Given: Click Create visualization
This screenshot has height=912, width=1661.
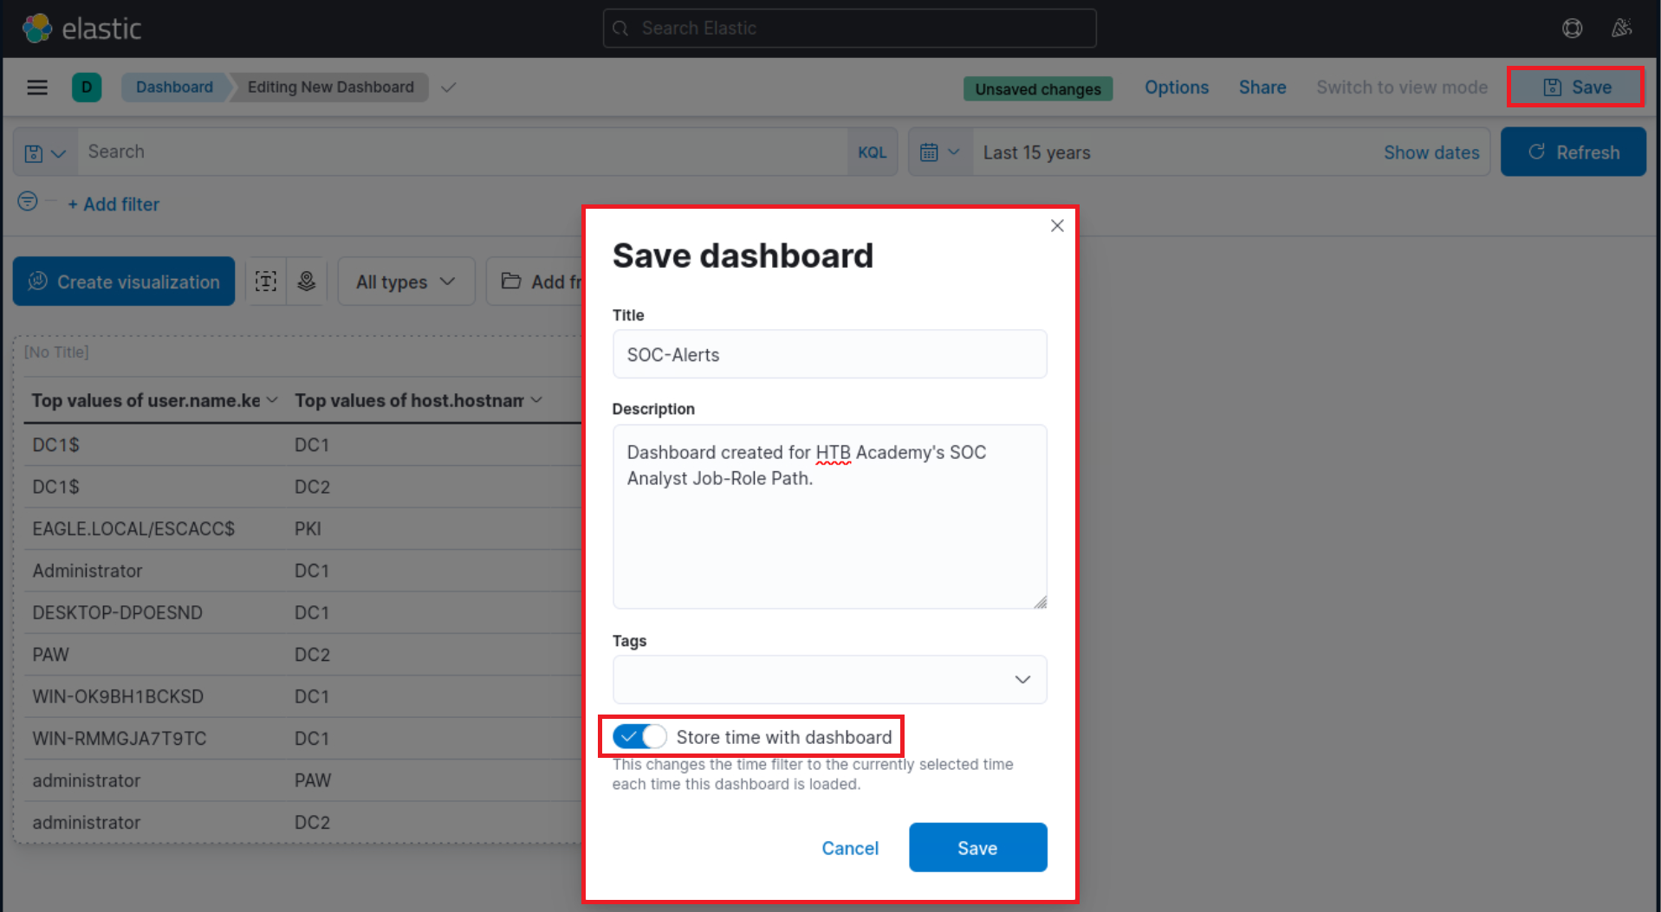Looking at the screenshot, I should point(123,281).
